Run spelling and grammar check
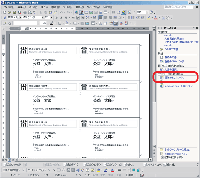 pos(35,12)
